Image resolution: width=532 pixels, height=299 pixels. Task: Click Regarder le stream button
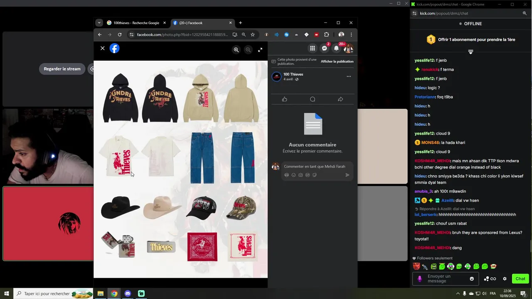point(62,69)
